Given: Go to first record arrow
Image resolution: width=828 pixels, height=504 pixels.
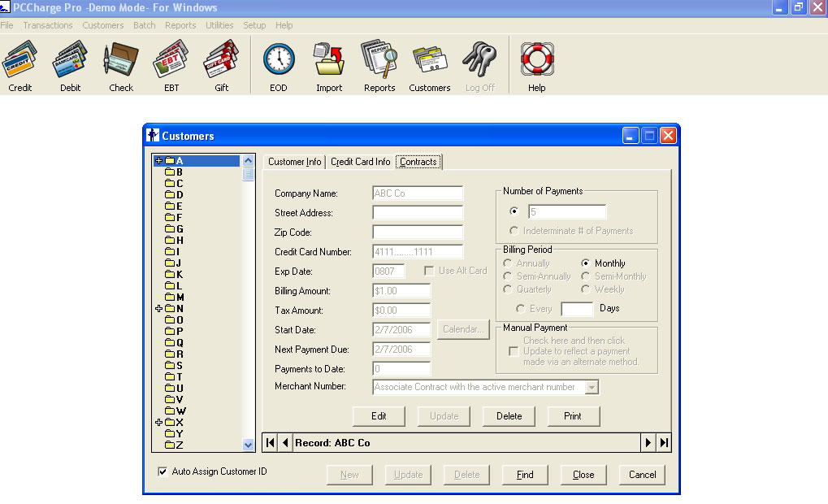Looking at the screenshot, I should coord(270,443).
